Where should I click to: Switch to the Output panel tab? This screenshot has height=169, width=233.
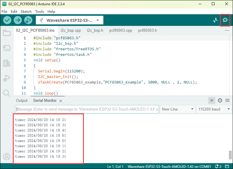click(x=22, y=101)
